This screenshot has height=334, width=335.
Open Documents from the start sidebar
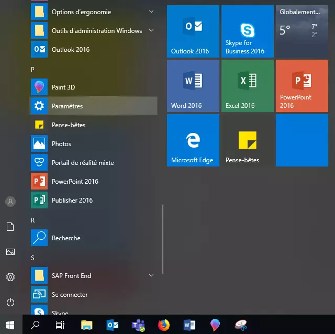pos(10,227)
